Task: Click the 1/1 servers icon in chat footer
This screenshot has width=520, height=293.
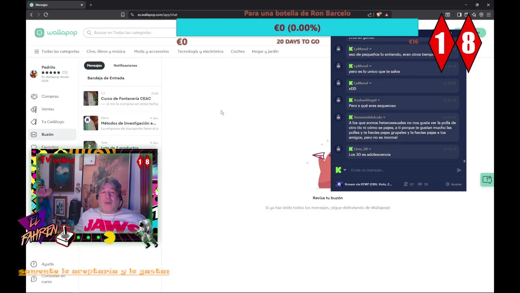Action: (x=405, y=184)
